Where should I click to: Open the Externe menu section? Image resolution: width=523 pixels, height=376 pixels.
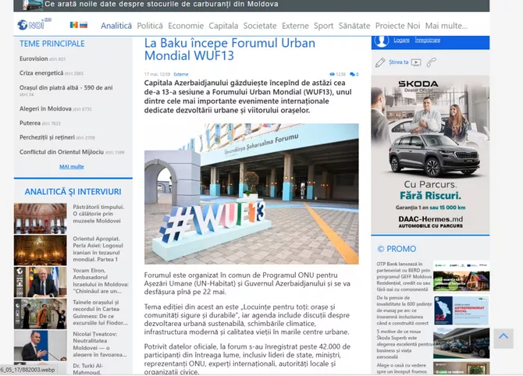tap(295, 26)
